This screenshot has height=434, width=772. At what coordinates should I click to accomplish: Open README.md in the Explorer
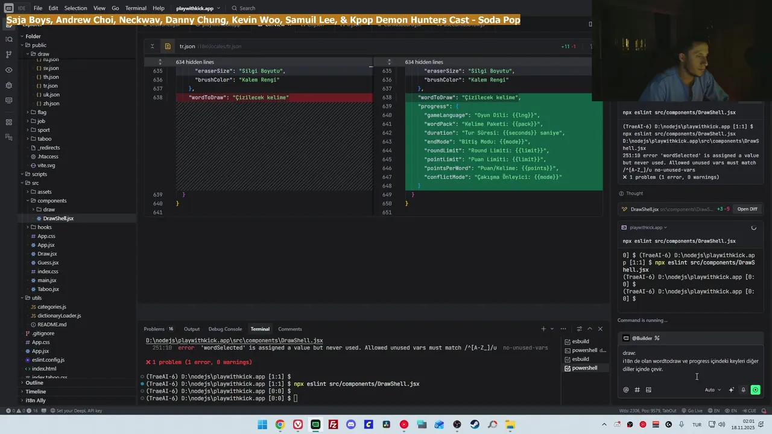[52, 324]
